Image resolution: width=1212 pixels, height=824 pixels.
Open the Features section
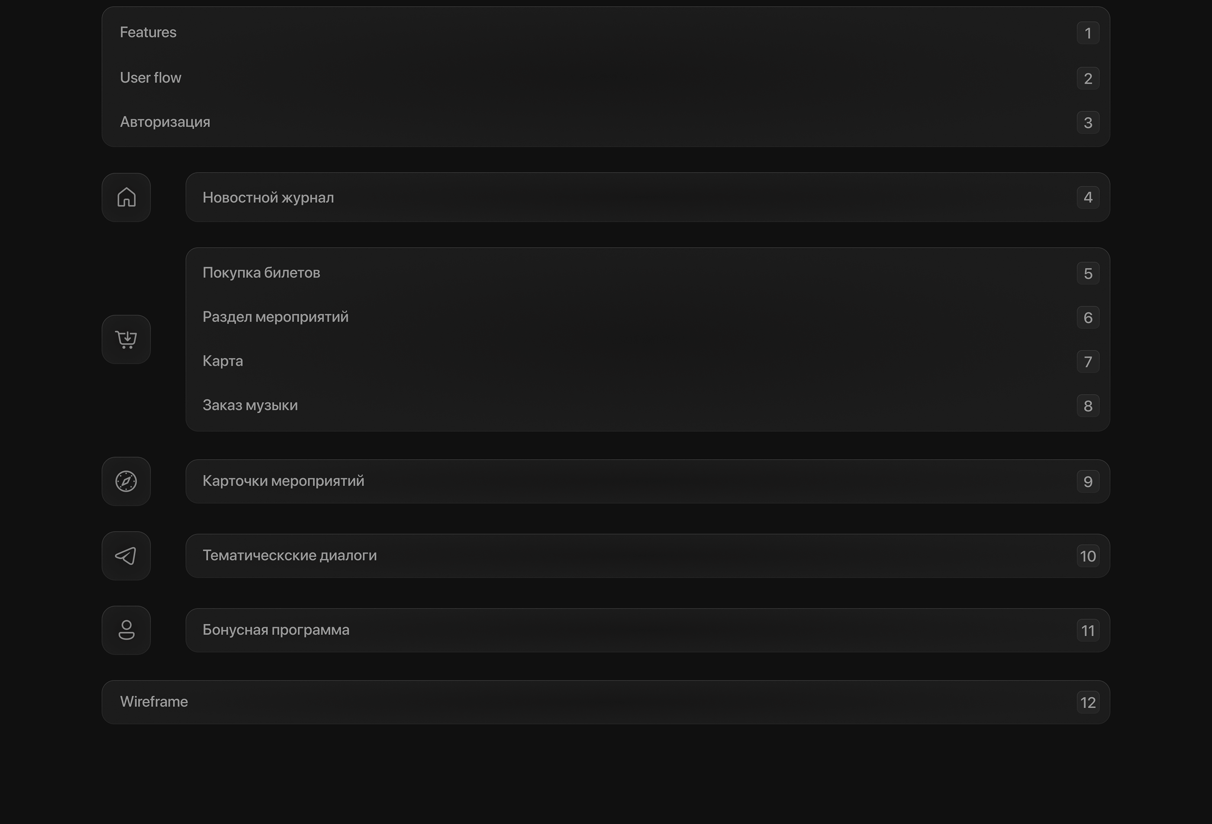(148, 32)
